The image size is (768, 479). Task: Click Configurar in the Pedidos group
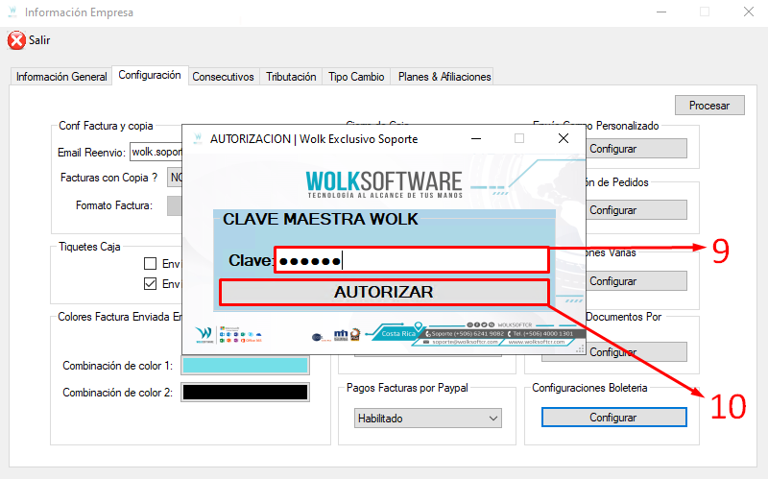pyautogui.click(x=636, y=210)
